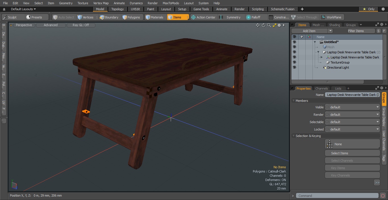Screen dimensions: 388x200
Task: Open the Geometry menu
Action: pyautogui.click(x=66, y=3)
